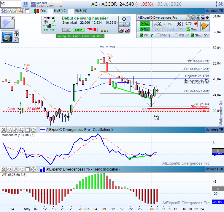This screenshot has width=224, height=212.
Task: Click the 2b 3.81% retracement indicator
Action: pos(163,24)
